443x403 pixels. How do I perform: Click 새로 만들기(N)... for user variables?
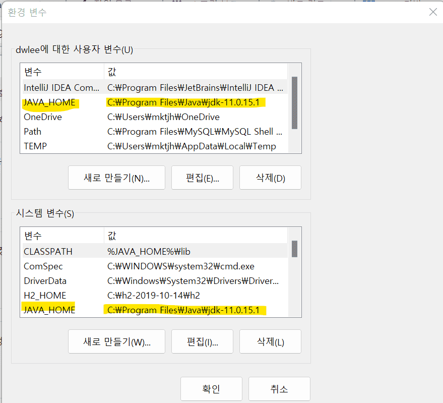pyautogui.click(x=116, y=178)
